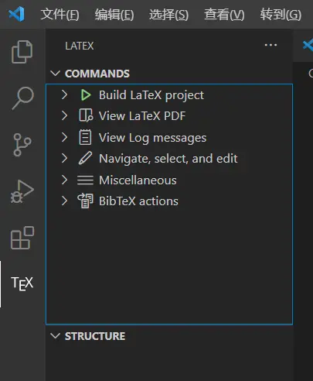The height and width of the screenshot is (381, 313).
Task: Select the TeX activity bar icon
Action: [22, 283]
